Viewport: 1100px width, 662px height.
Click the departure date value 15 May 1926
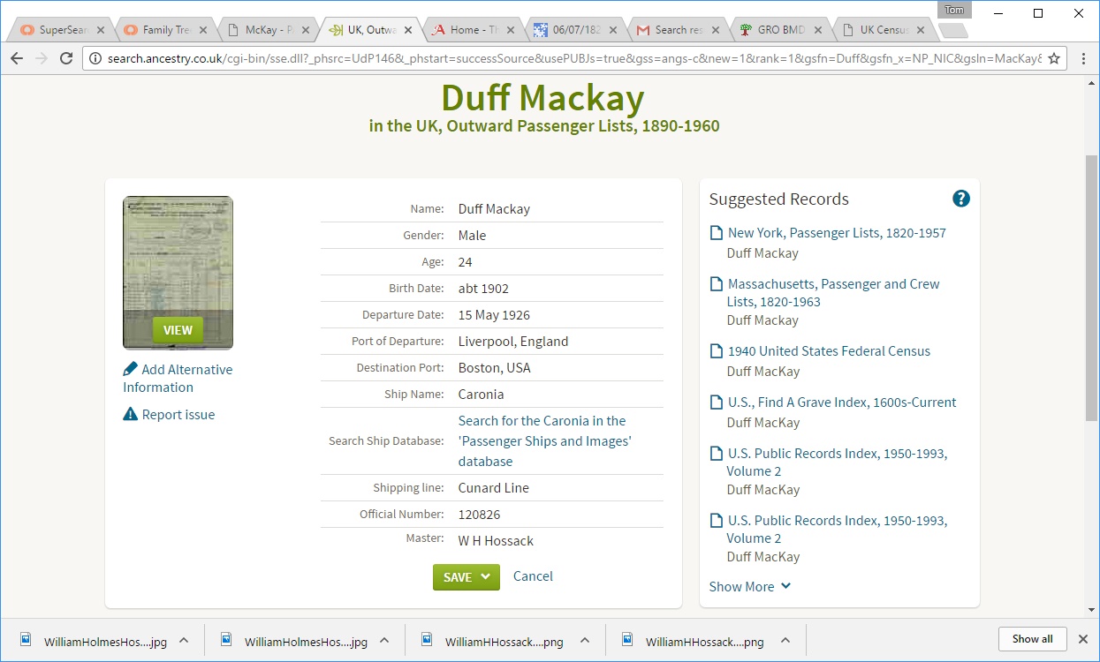click(494, 315)
